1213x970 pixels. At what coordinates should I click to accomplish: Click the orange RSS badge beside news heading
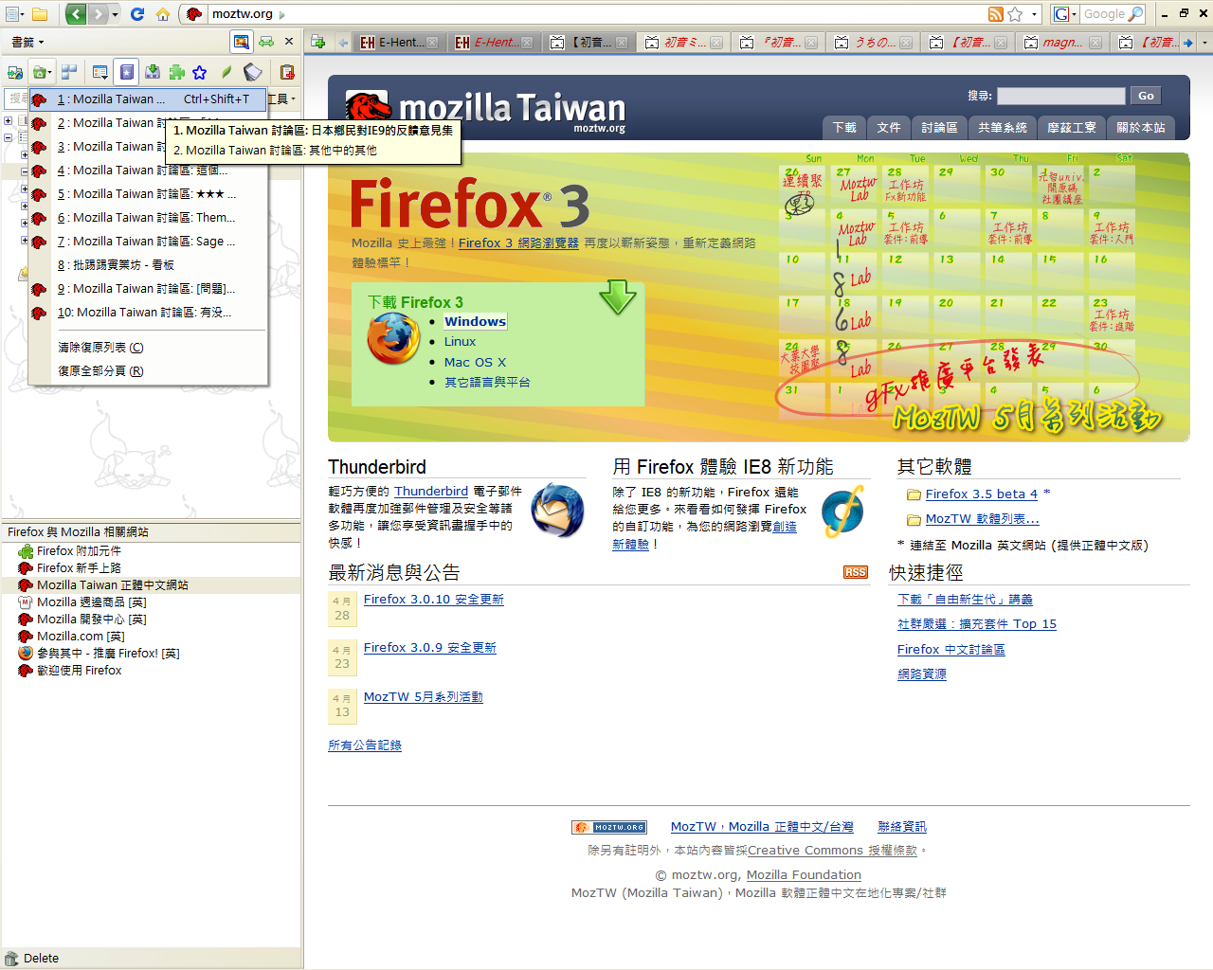pos(855,572)
